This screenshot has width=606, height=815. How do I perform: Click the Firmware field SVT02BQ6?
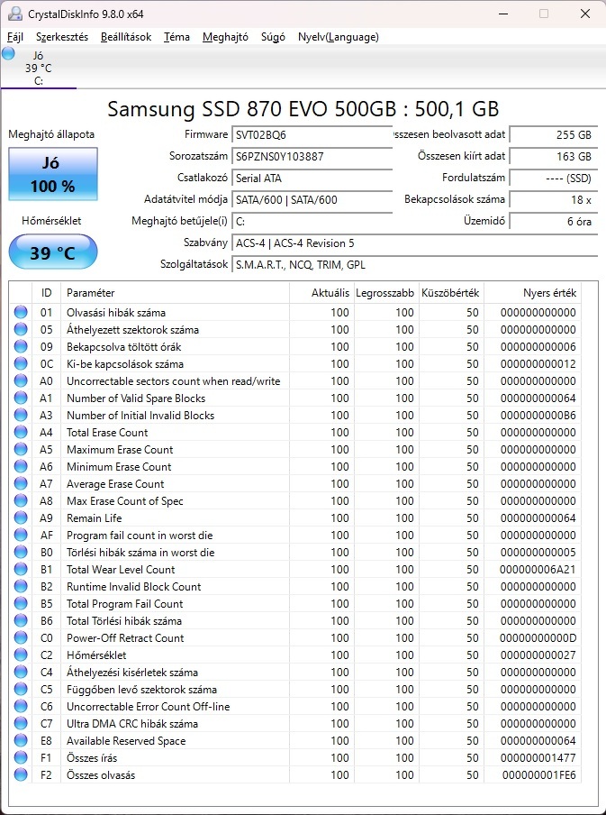312,134
